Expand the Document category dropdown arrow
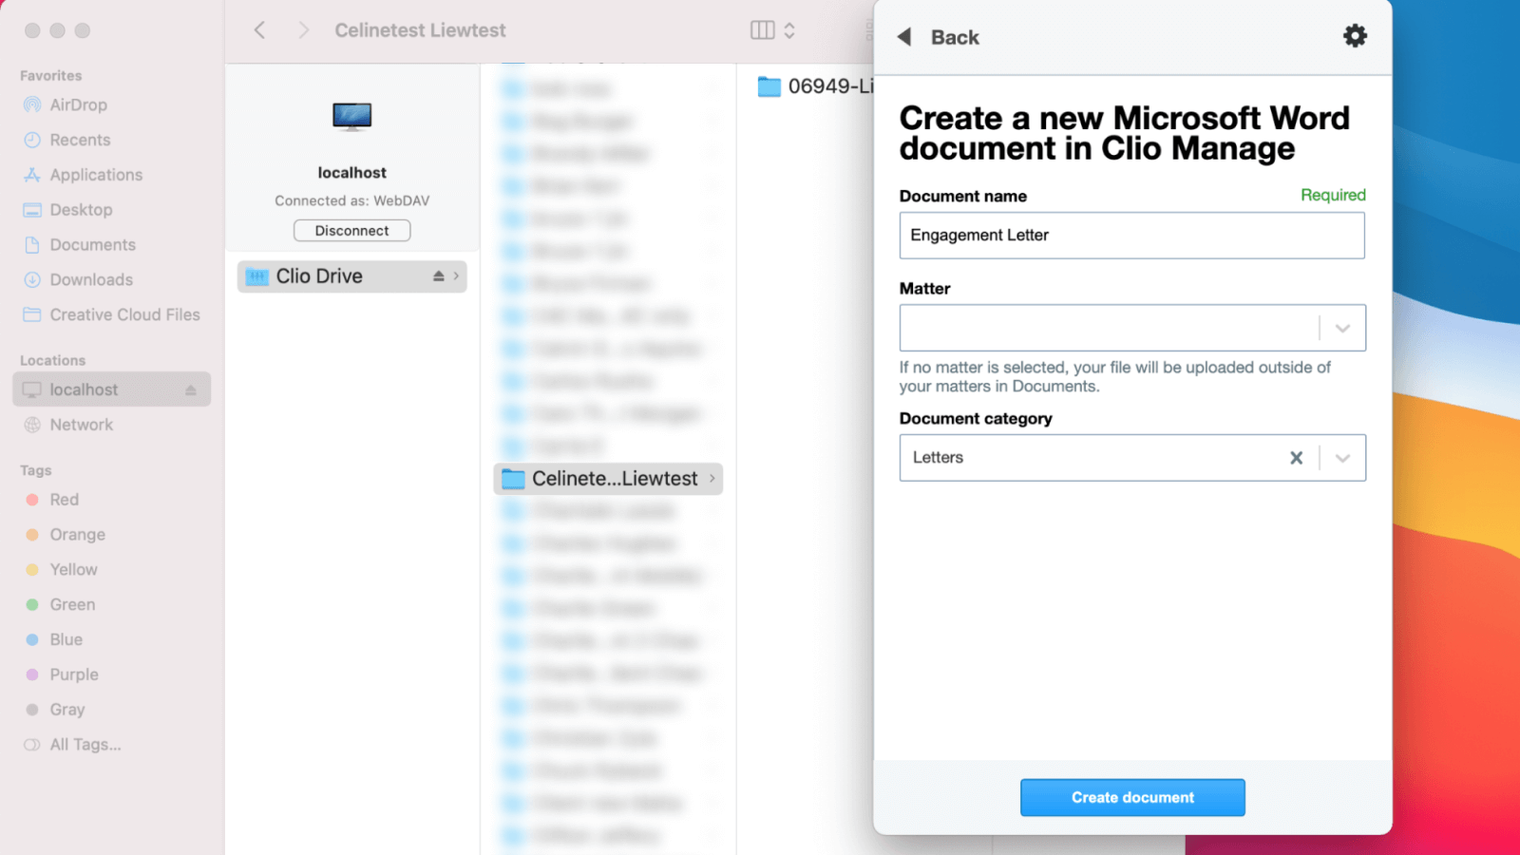1520x855 pixels. 1342,458
